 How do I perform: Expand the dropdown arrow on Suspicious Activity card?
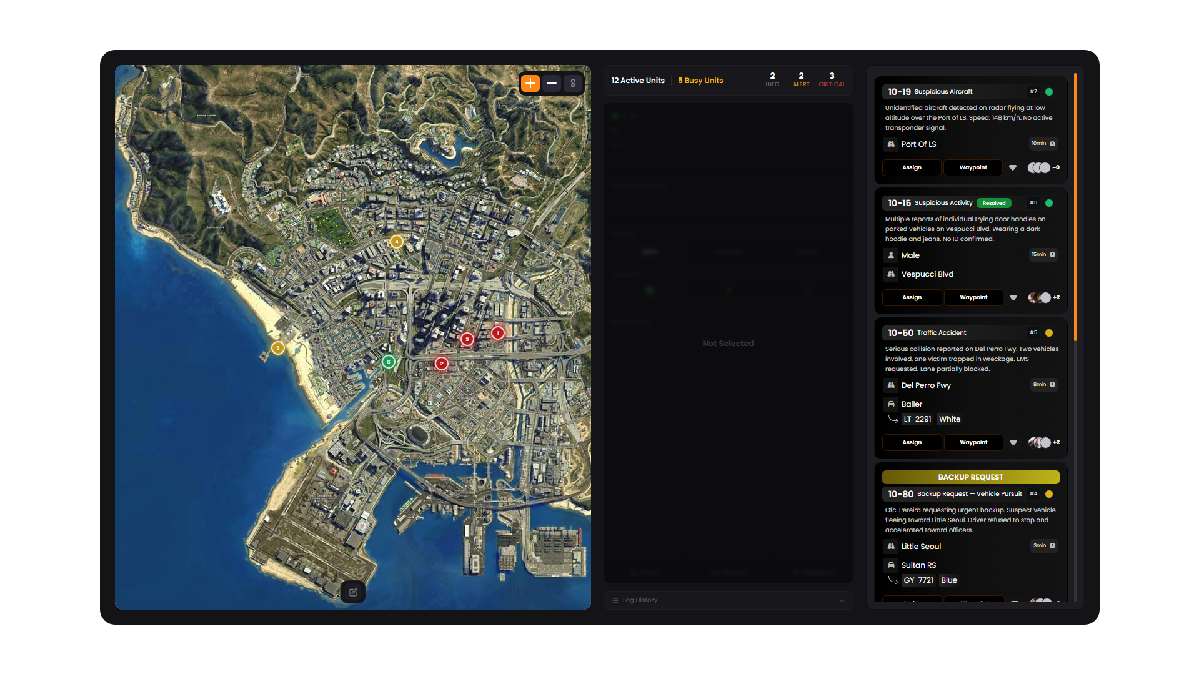[1013, 298]
